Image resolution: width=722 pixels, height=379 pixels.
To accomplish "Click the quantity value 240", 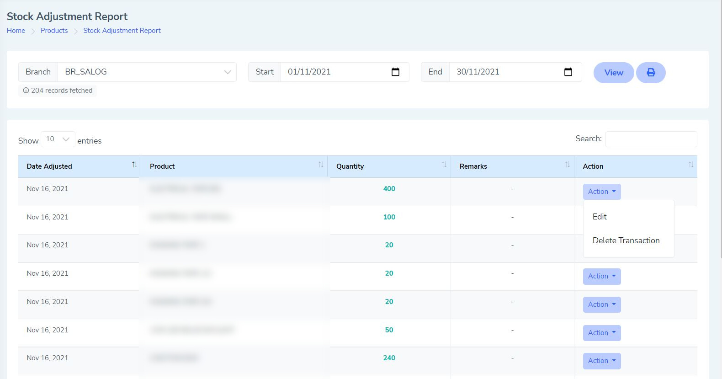I will (x=389, y=358).
